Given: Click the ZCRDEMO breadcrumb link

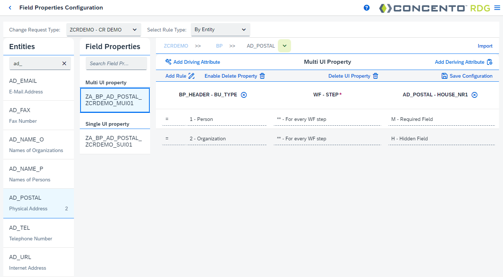Looking at the screenshot, I should (176, 46).
